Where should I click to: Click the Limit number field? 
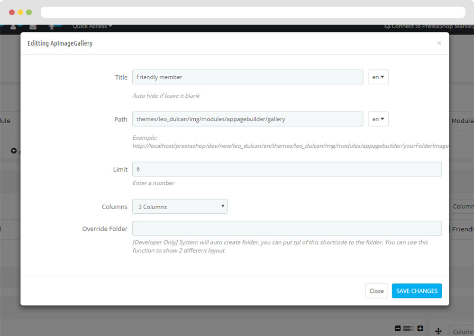point(287,169)
